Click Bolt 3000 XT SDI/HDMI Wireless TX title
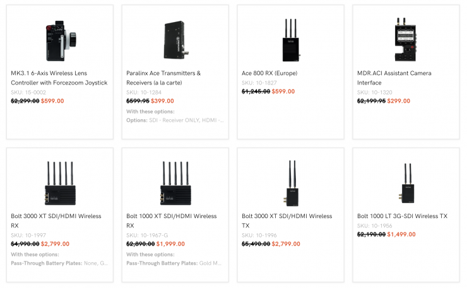The width and height of the screenshot is (467, 288). click(x=287, y=221)
